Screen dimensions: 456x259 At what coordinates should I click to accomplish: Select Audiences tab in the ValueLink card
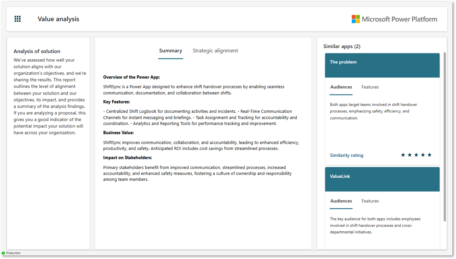[341, 201]
